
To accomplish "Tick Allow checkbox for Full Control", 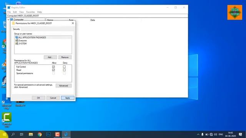I will click(x=53, y=67).
